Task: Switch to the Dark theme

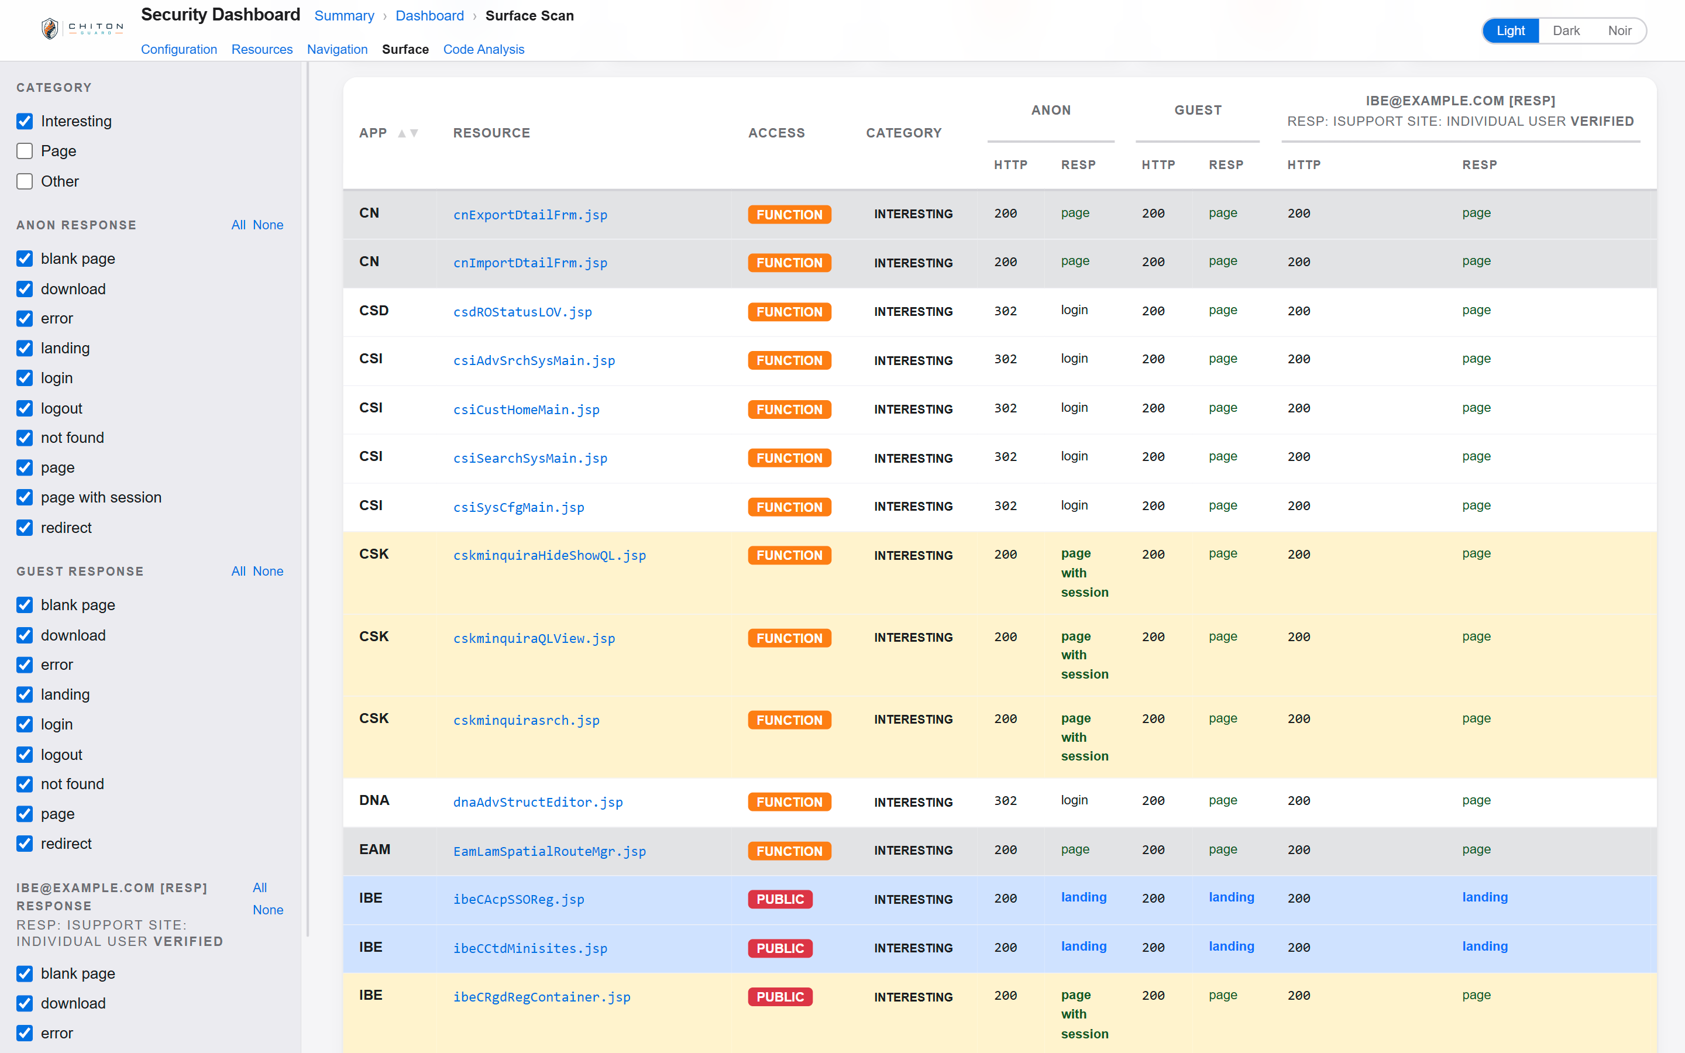Action: pyautogui.click(x=1566, y=30)
